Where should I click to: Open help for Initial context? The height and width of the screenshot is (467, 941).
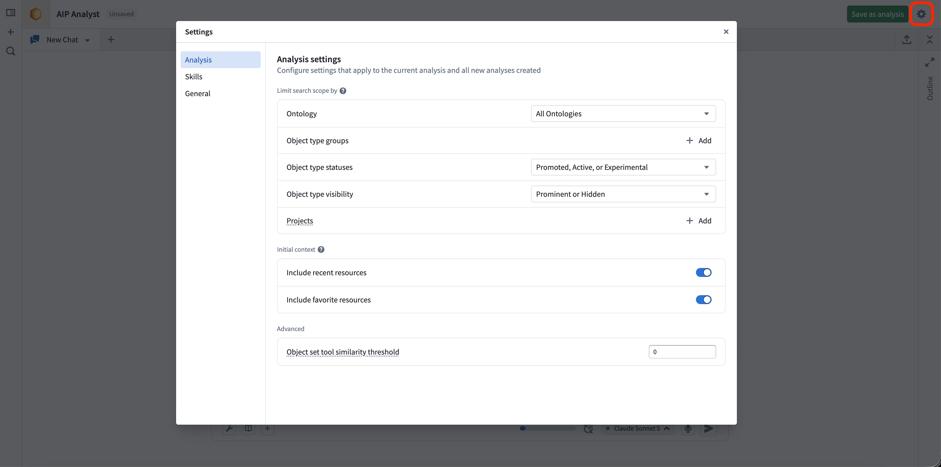321,249
